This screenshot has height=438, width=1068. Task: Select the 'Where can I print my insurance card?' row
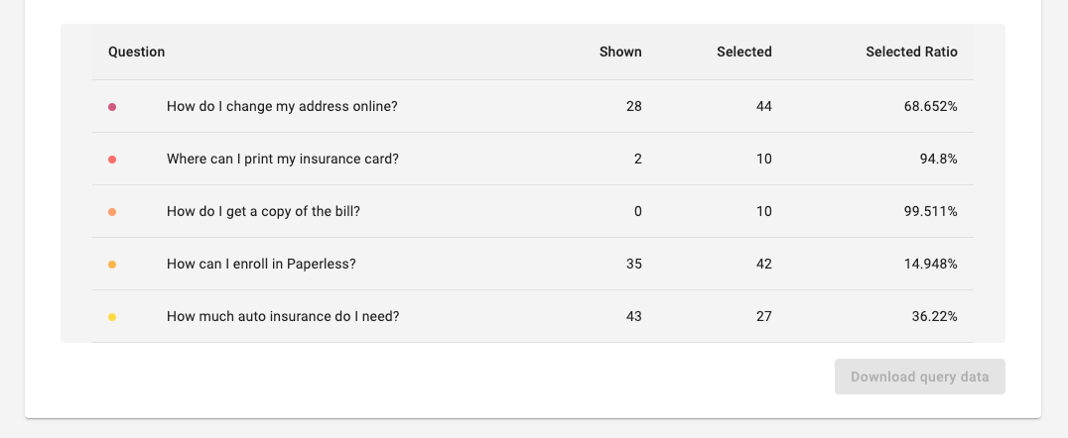click(x=533, y=159)
